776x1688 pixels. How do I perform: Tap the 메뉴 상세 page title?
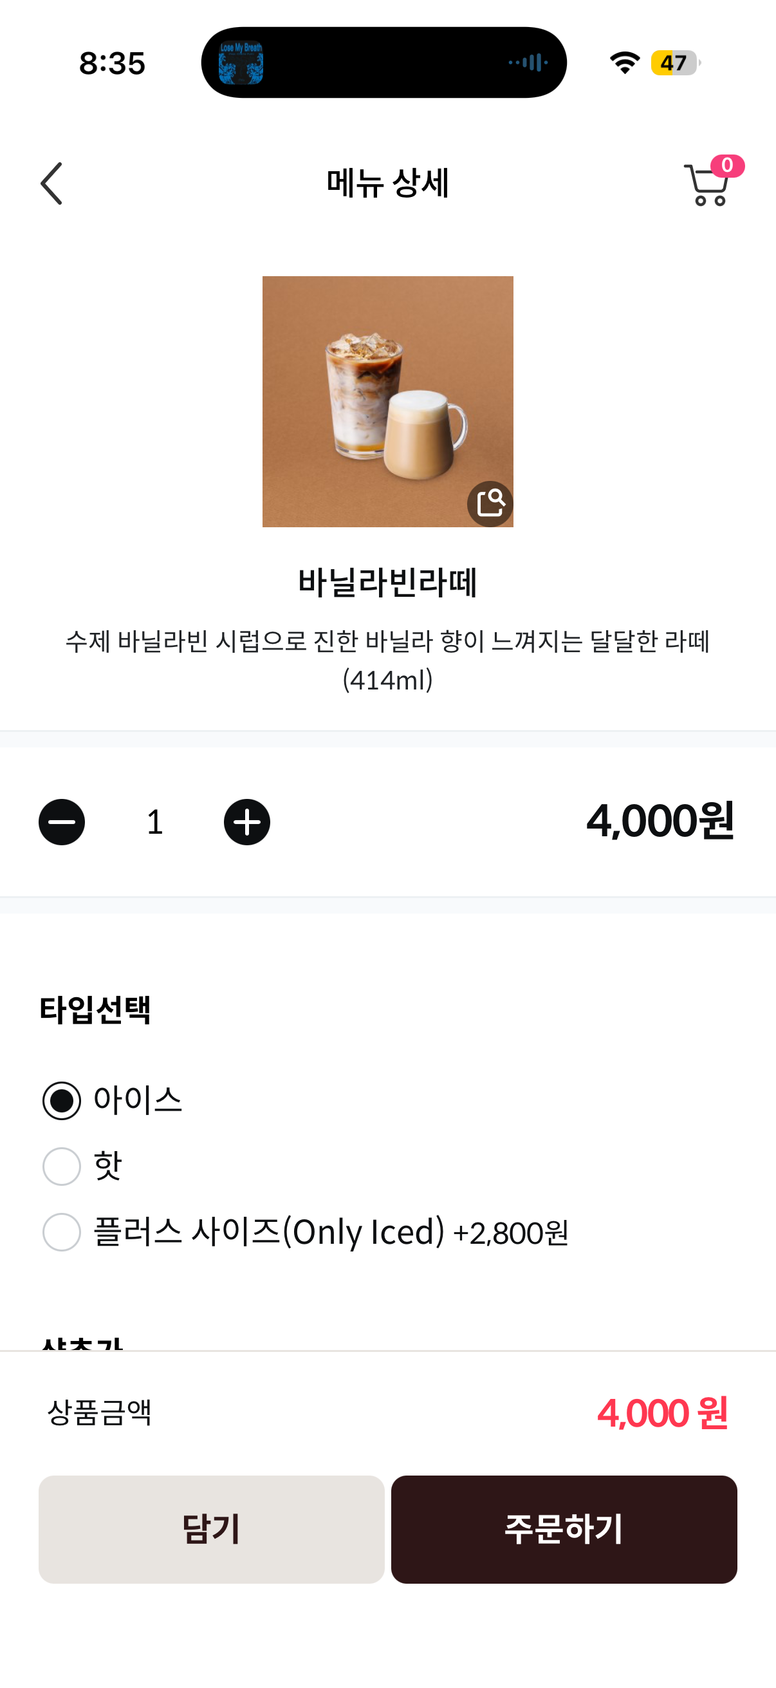tap(387, 183)
